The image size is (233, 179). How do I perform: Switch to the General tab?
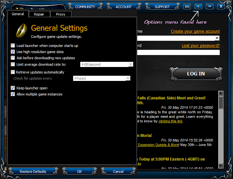pyautogui.click(x=18, y=14)
